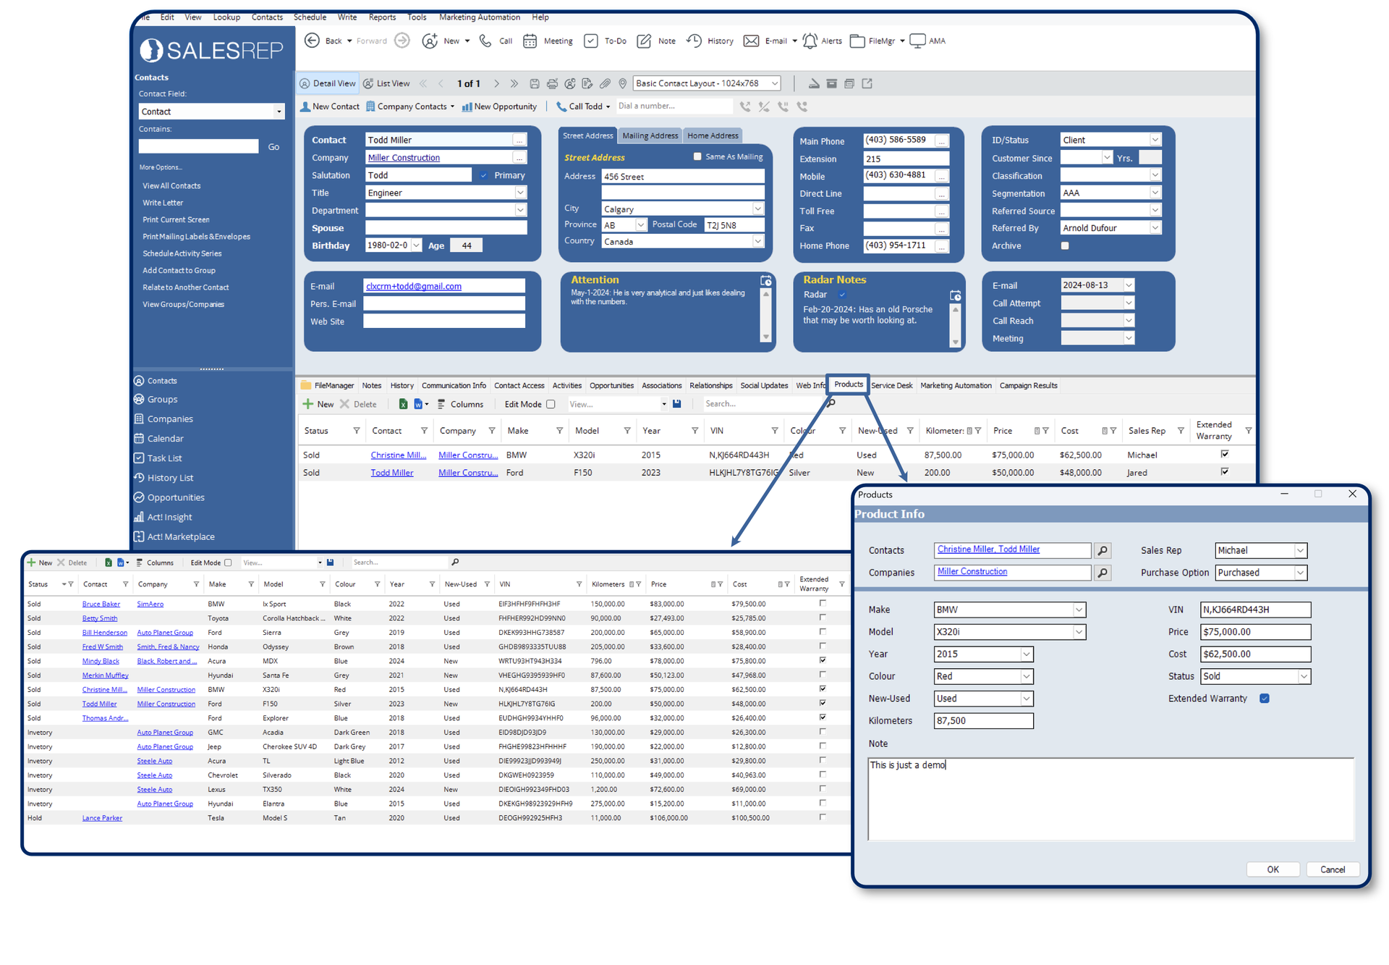Open the Alerts bell icon
Viewport: 1389px width, 965px height.
810,41
